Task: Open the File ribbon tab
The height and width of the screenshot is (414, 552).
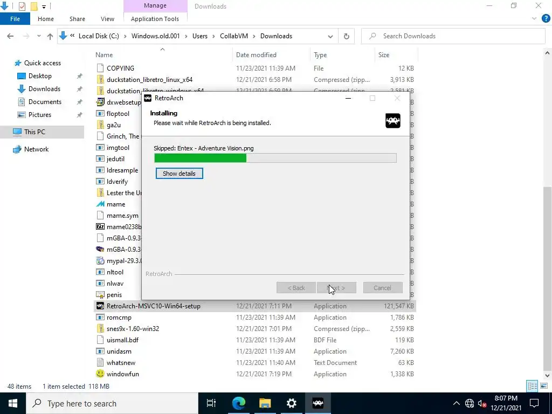Action: click(x=15, y=19)
